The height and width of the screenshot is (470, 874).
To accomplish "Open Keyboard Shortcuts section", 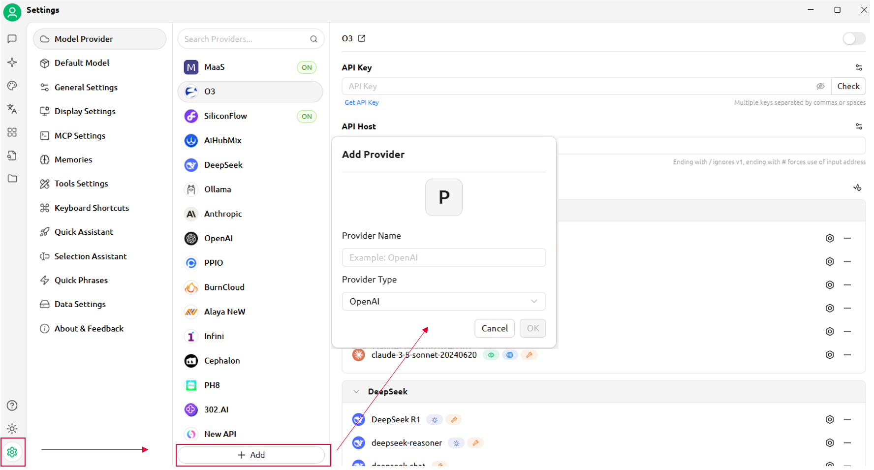I will point(99,208).
